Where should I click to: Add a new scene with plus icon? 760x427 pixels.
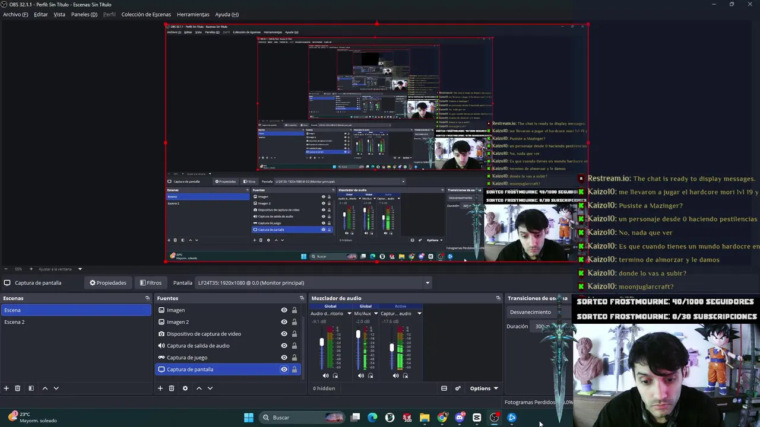pos(6,388)
